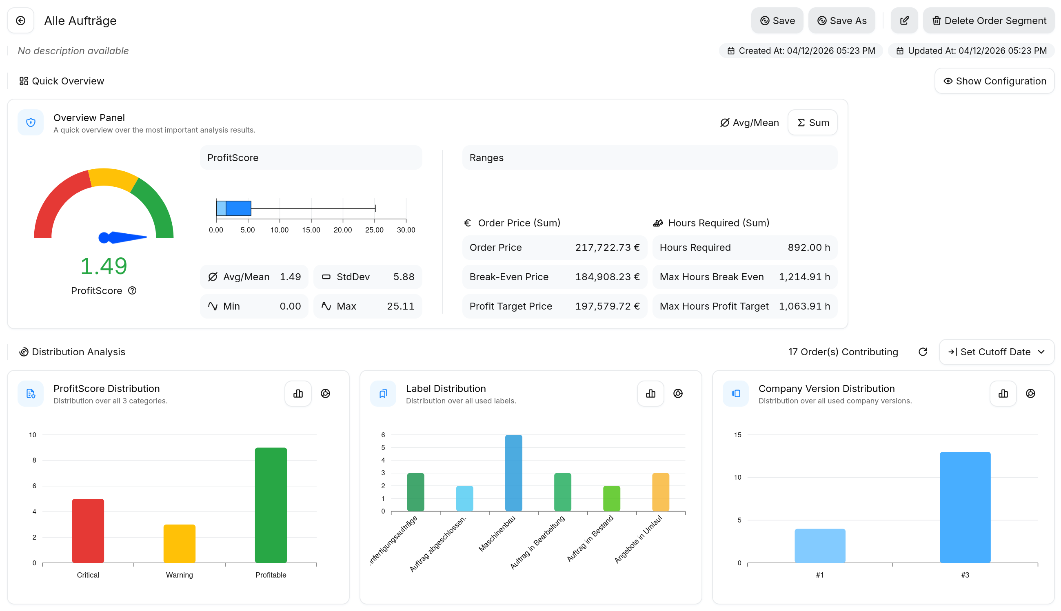This screenshot has height=611, width=1061.
Task: Click the Created At calendar icon
Action: coord(731,51)
